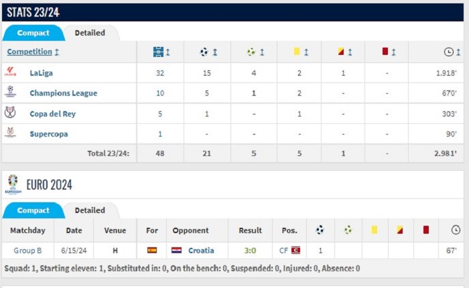Toggle sort arrows beside the clock column
The height and width of the screenshot is (288, 469).
pos(458,52)
